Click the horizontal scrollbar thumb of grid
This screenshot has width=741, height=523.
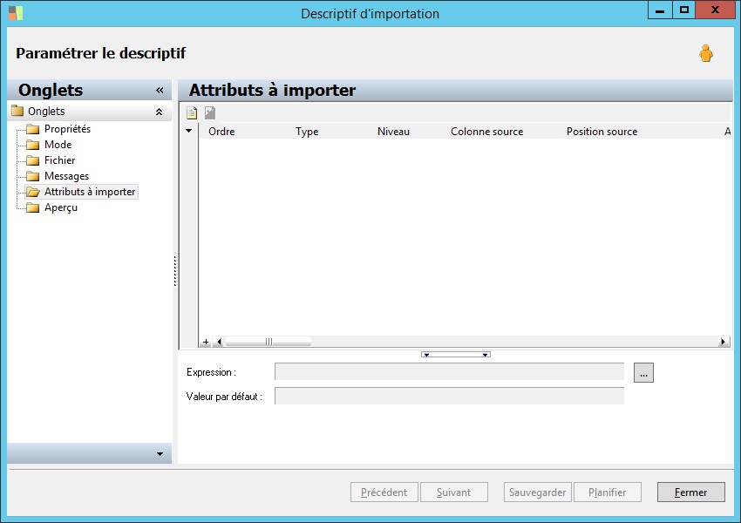(x=269, y=342)
